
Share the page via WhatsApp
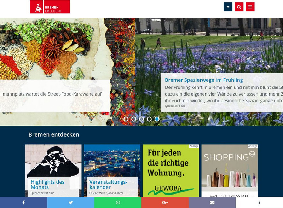(117, 203)
